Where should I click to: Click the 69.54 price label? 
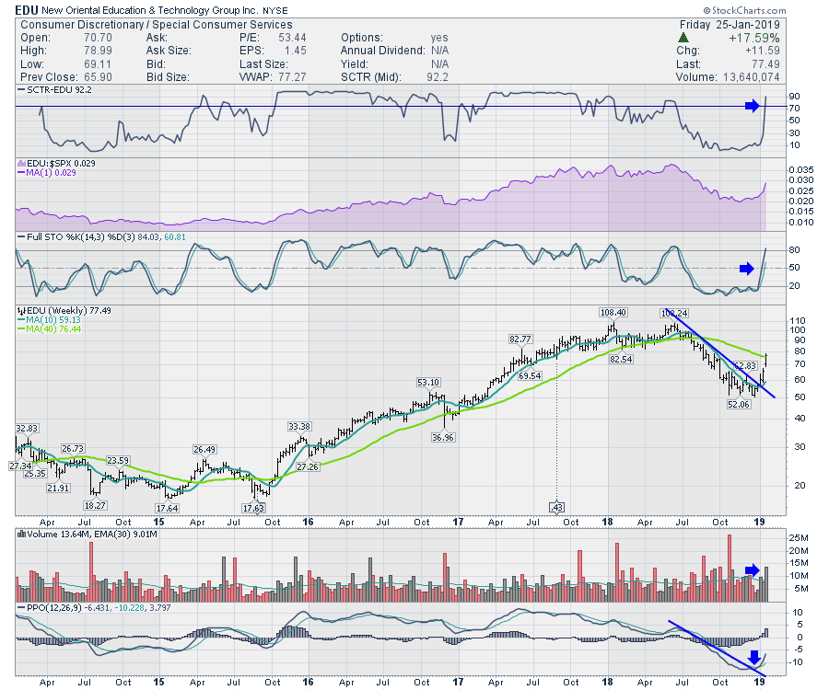coord(530,376)
